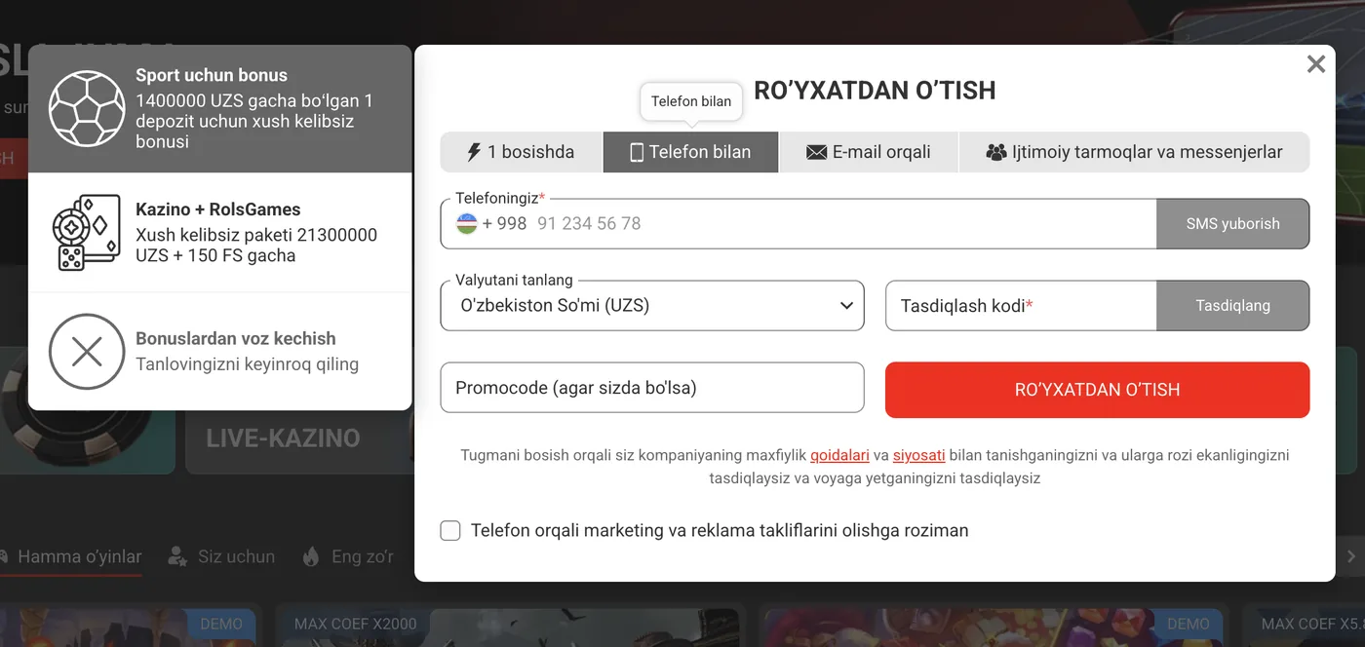1365x647 pixels.
Task: Select Siz uchun background tab
Action: pos(221,557)
